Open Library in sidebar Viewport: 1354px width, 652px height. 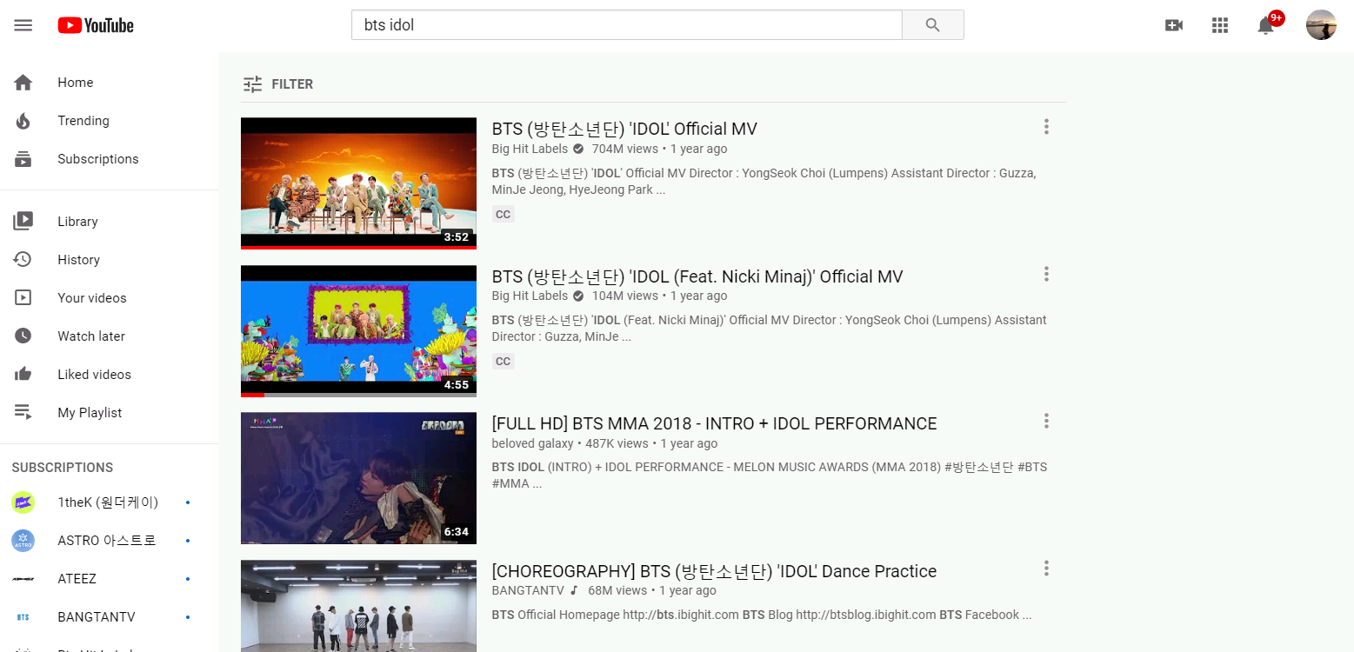click(109, 222)
